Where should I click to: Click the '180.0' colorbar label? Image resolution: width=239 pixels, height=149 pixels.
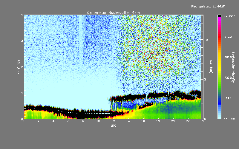228,57
